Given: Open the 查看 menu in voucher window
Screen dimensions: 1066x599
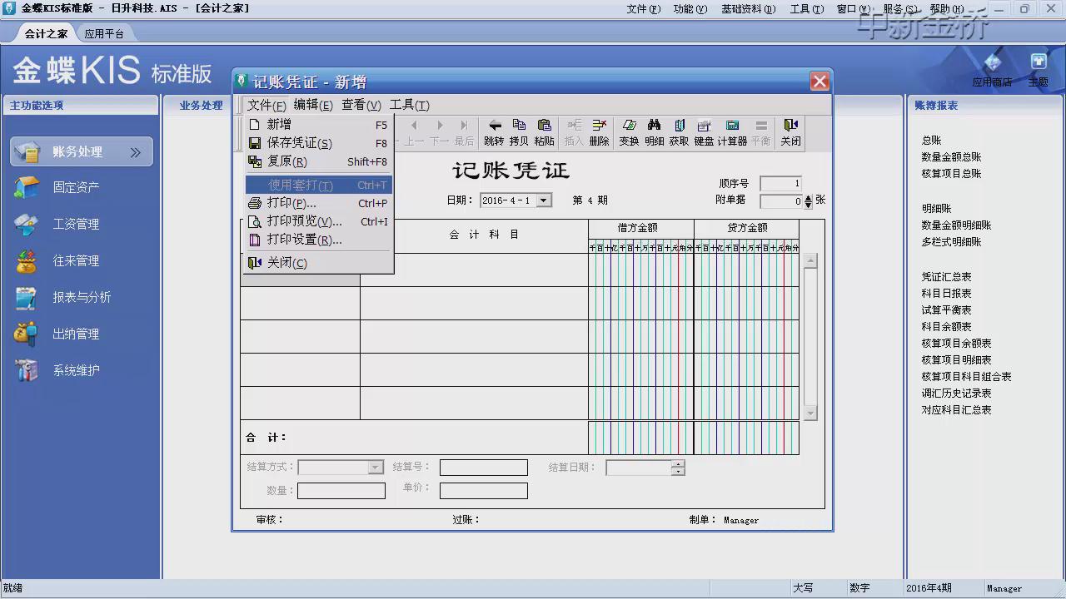Looking at the screenshot, I should [x=361, y=105].
